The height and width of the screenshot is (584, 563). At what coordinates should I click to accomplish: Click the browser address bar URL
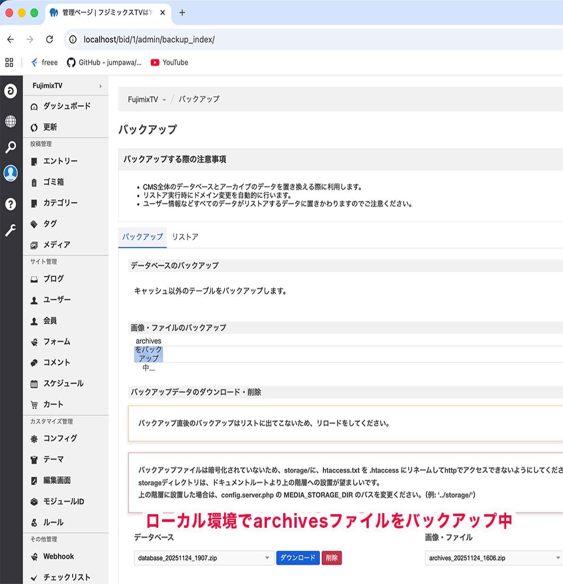click(x=149, y=39)
